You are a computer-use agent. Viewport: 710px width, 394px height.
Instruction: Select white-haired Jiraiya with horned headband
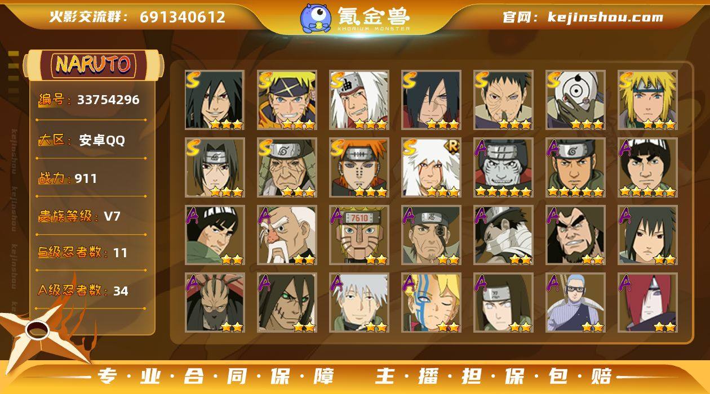[x=359, y=100]
